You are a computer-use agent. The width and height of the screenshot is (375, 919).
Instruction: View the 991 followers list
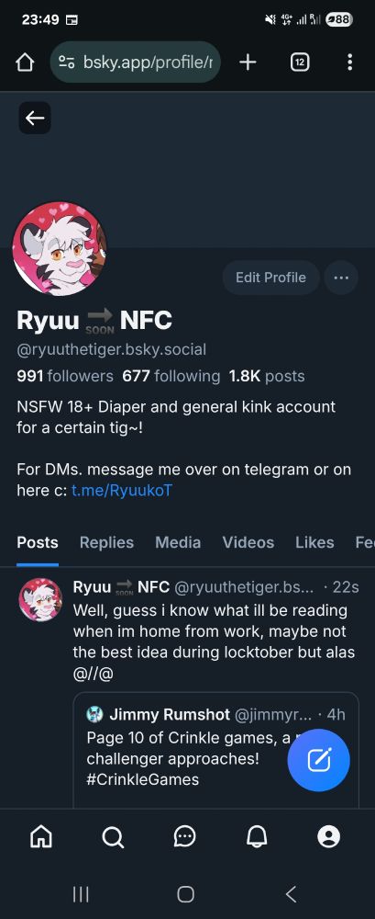click(x=65, y=376)
